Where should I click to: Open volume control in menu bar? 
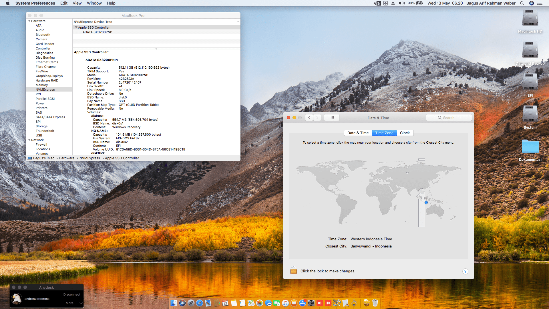click(x=401, y=3)
